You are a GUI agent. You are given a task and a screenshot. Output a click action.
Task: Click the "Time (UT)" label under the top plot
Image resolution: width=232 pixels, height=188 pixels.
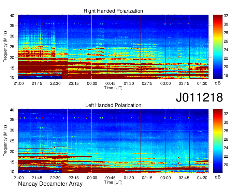tap(113, 88)
